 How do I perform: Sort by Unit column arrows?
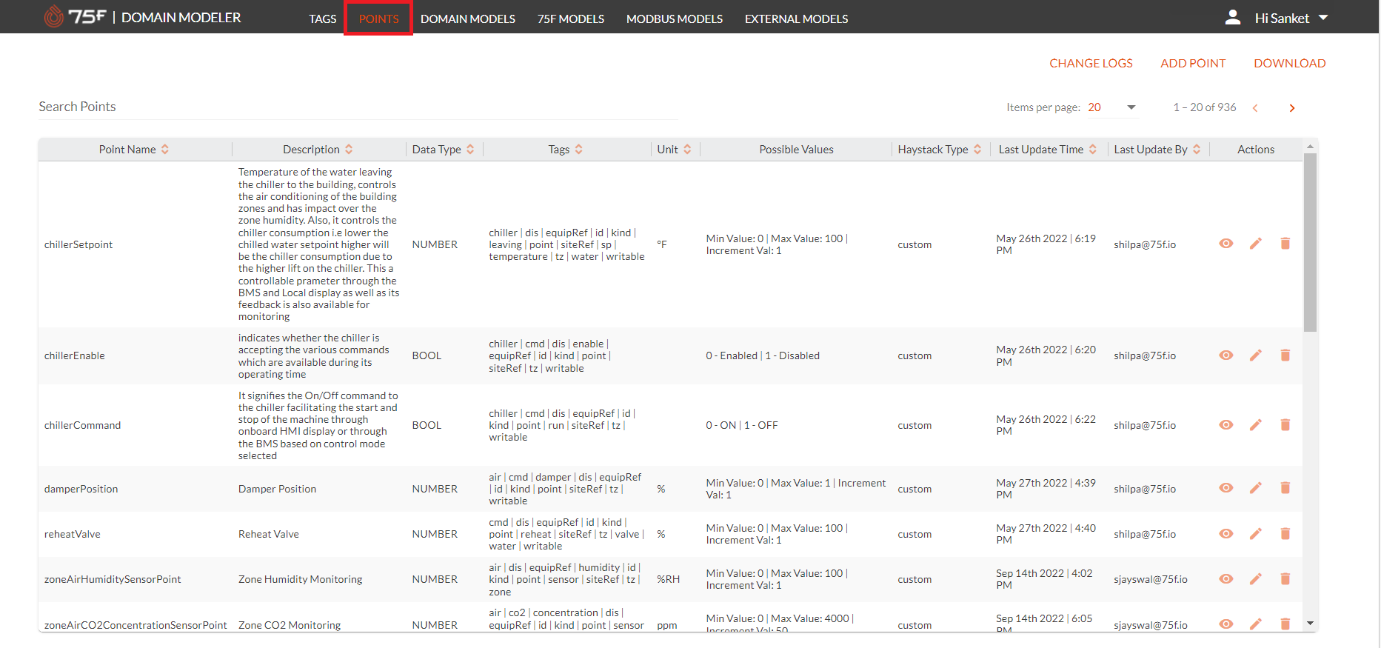[687, 150]
